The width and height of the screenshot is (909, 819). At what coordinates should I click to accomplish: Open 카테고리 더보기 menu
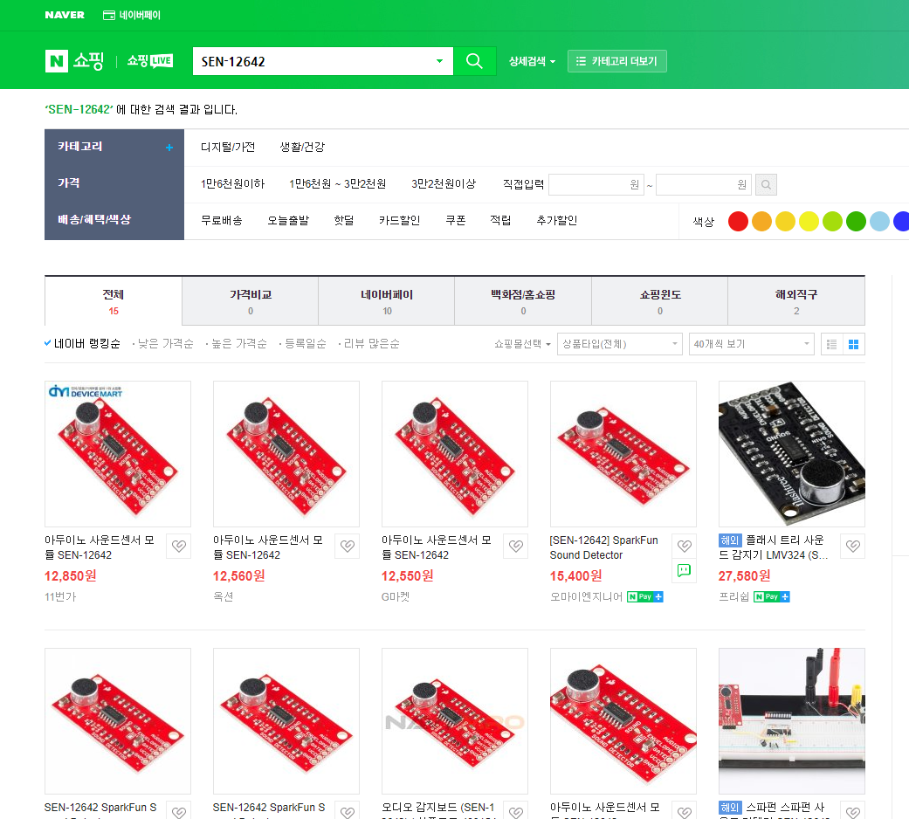[617, 61]
